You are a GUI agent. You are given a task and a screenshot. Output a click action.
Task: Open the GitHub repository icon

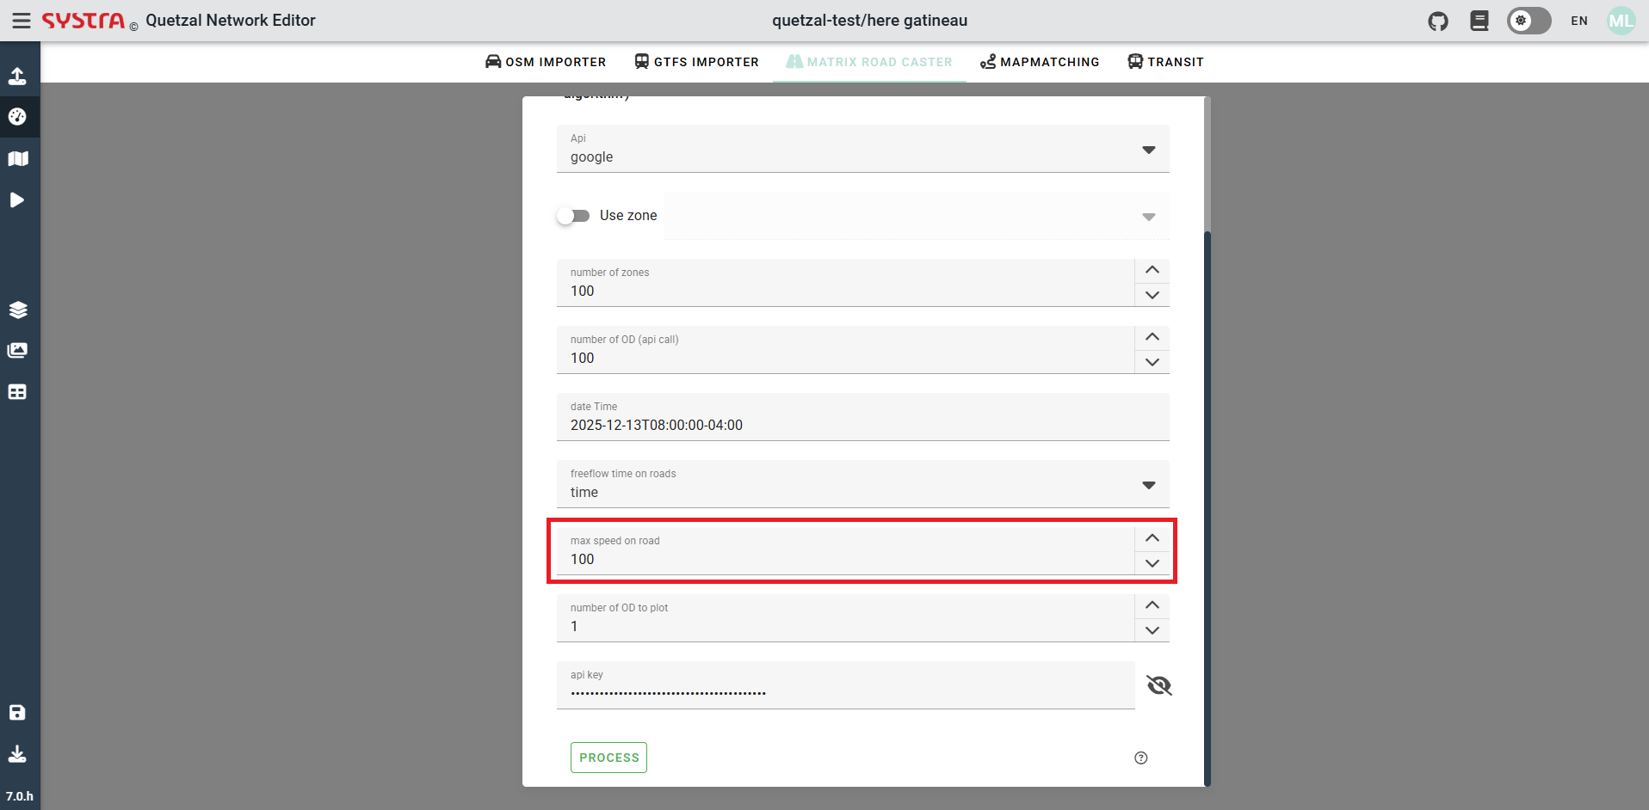tap(1438, 21)
